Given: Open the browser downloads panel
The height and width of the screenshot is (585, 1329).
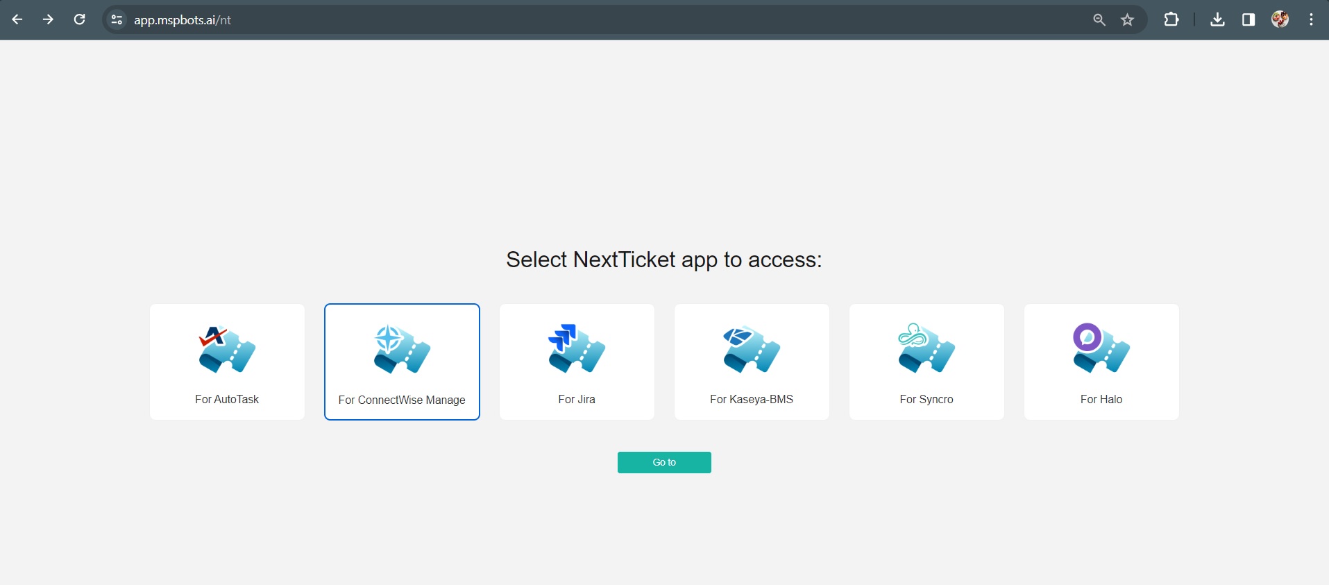Looking at the screenshot, I should coord(1217,19).
